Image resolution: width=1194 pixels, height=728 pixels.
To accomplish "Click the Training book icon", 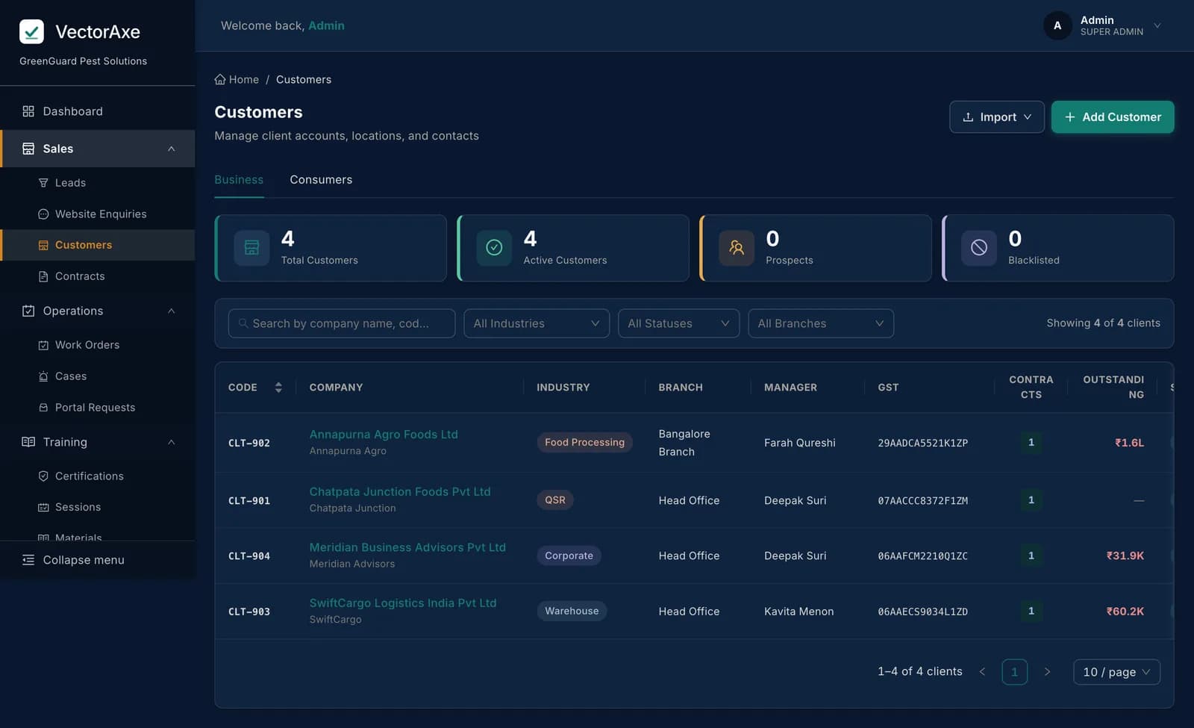I will [x=28, y=442].
